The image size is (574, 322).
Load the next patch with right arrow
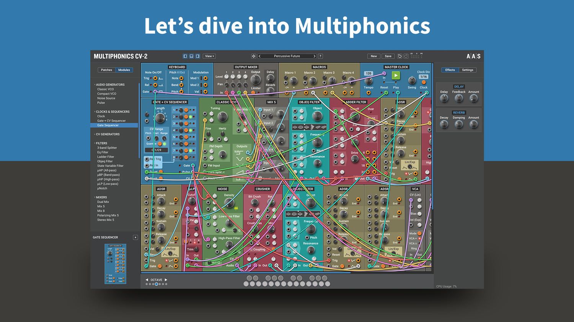coord(315,56)
